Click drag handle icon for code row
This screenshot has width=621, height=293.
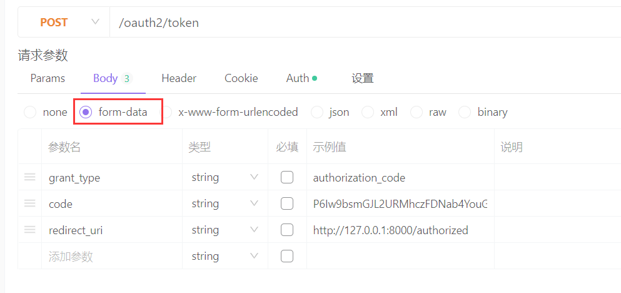pyautogui.click(x=29, y=203)
